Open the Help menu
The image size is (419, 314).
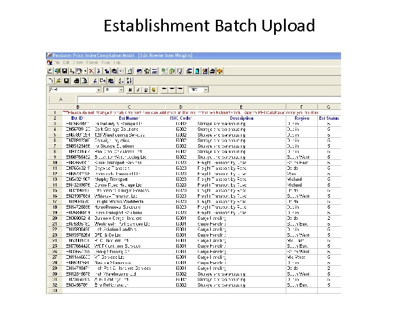tap(118, 62)
